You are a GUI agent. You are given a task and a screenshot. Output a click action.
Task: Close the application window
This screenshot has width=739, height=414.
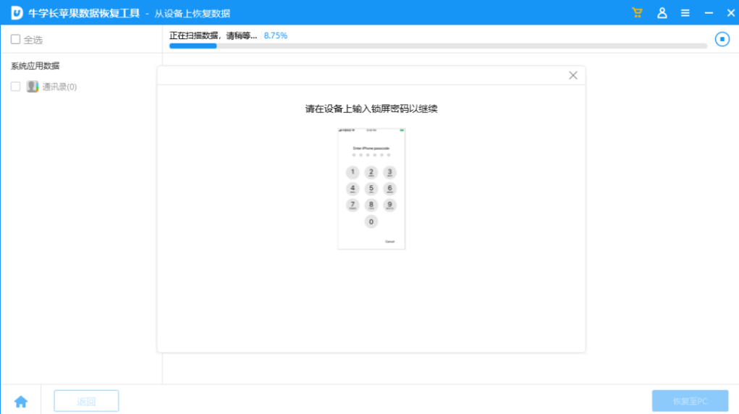pos(730,13)
